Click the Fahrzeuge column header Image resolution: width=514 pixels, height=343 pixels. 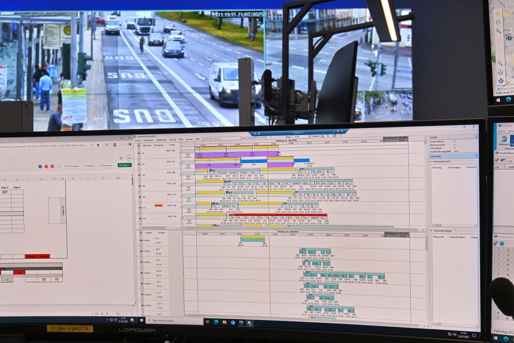pyautogui.click(x=147, y=146)
